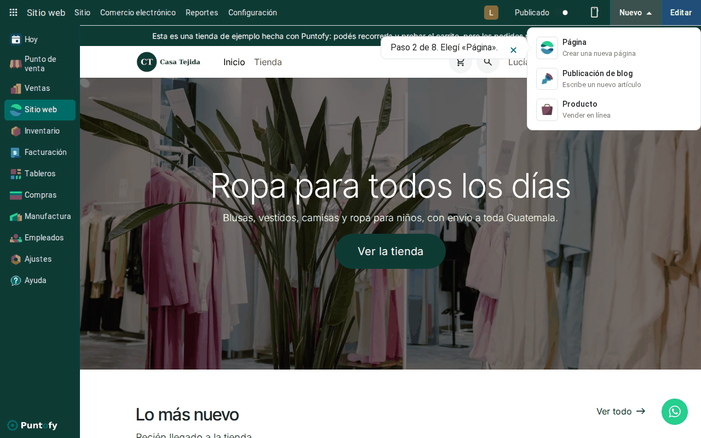
Task: Open Punto de venta storefront icon
Action: click(x=16, y=64)
